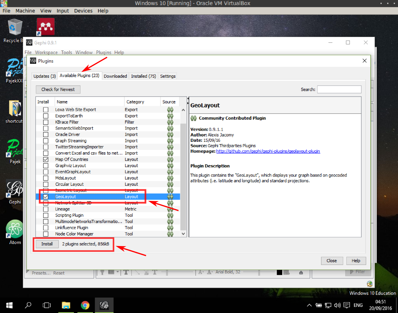398x313 pixels.
Task: Sort plugins by the Category column header
Action: pyautogui.click(x=142, y=102)
